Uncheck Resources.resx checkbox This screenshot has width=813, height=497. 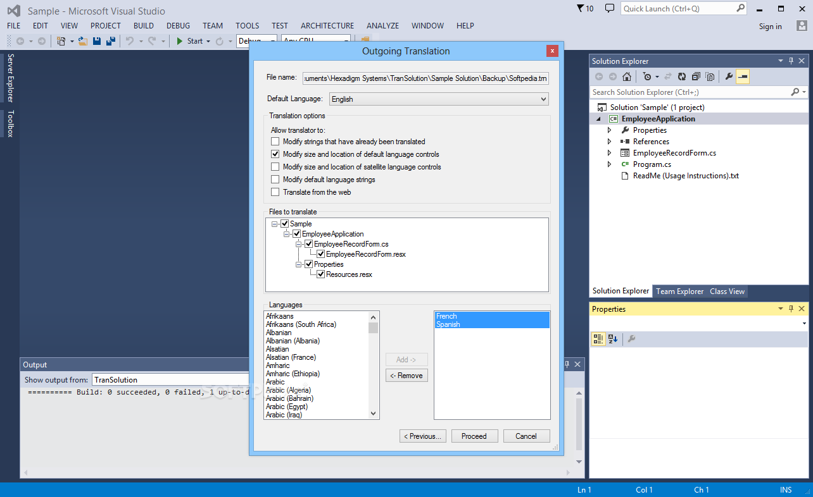point(320,274)
